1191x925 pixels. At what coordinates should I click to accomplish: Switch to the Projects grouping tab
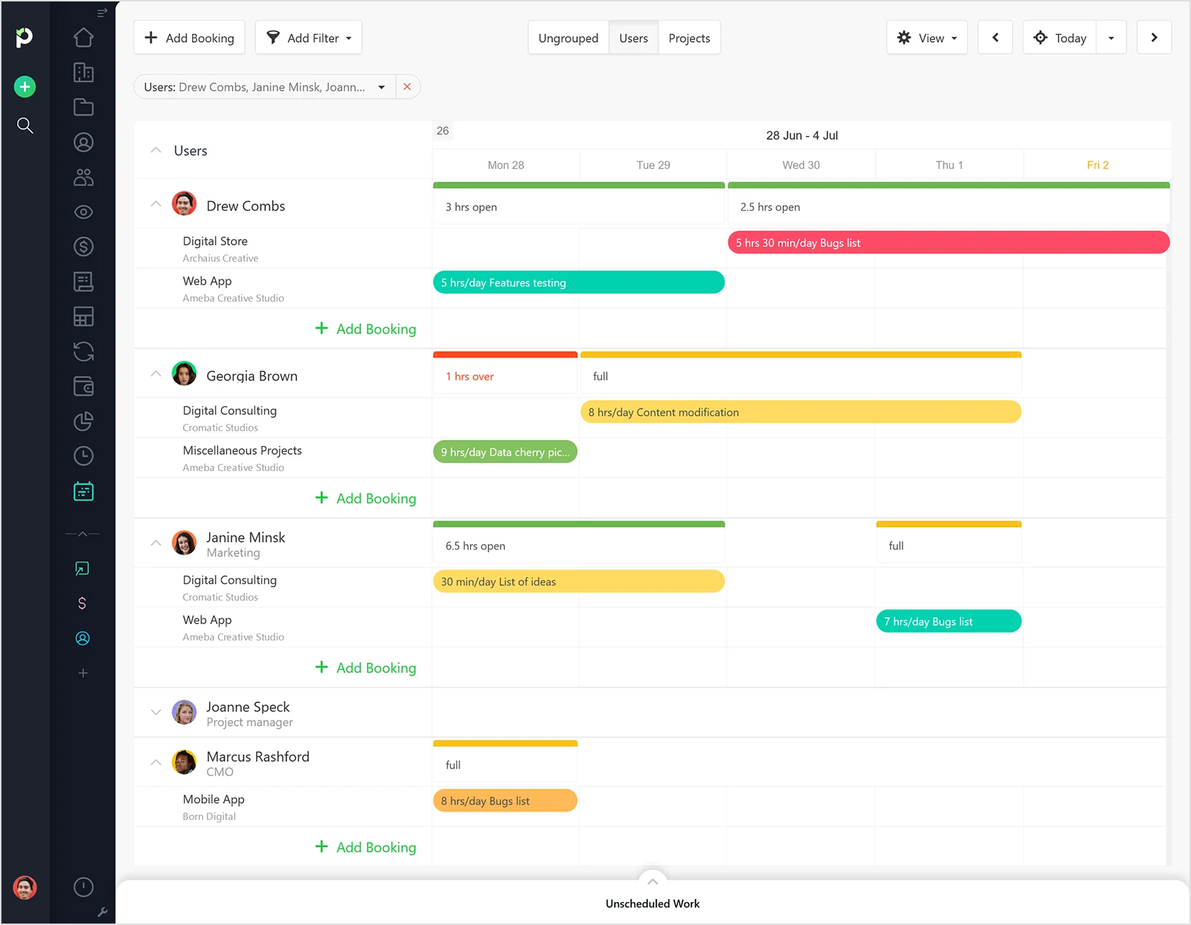[689, 38]
